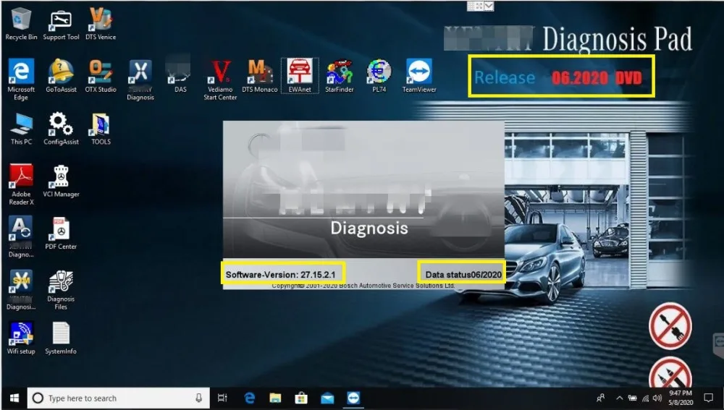
Task: Click the Windows Start button
Action: [14, 398]
